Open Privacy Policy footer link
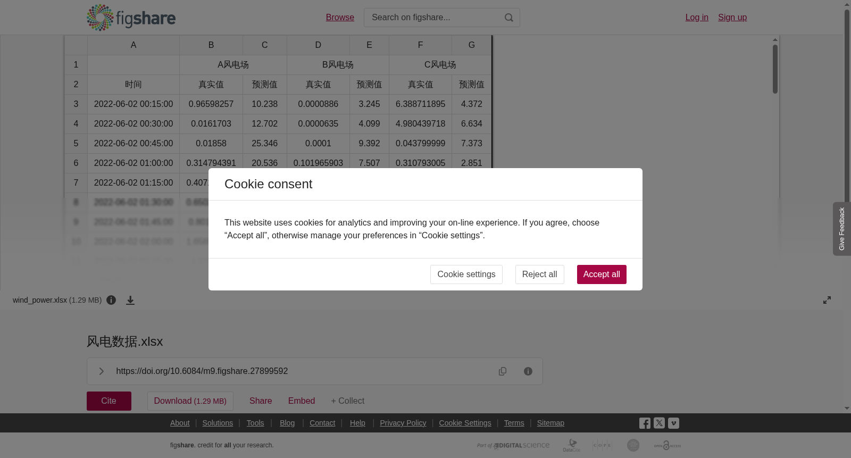Image resolution: width=851 pixels, height=458 pixels. (403, 423)
